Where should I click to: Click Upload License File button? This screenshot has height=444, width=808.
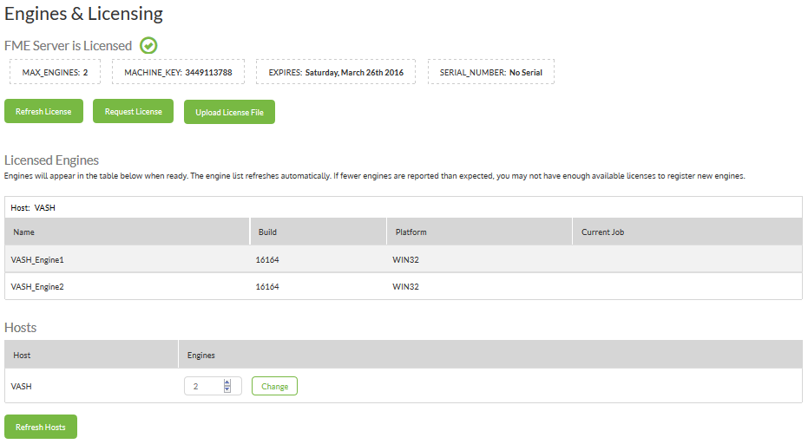[x=229, y=112]
